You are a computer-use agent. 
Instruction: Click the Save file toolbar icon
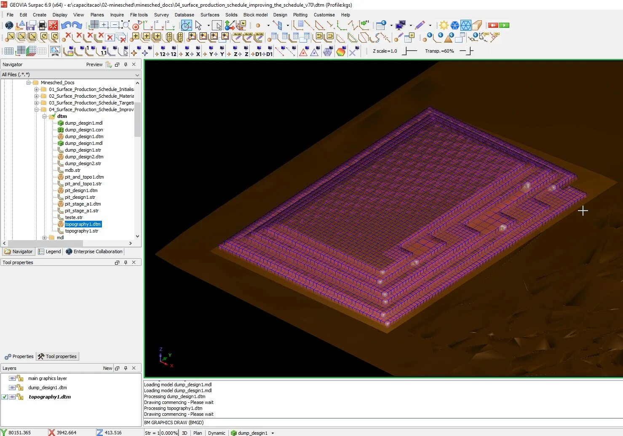pyautogui.click(x=31, y=25)
